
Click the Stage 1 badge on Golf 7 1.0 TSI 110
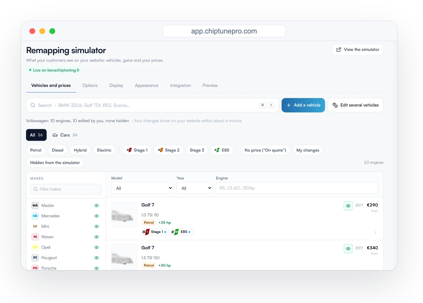[x=155, y=232]
